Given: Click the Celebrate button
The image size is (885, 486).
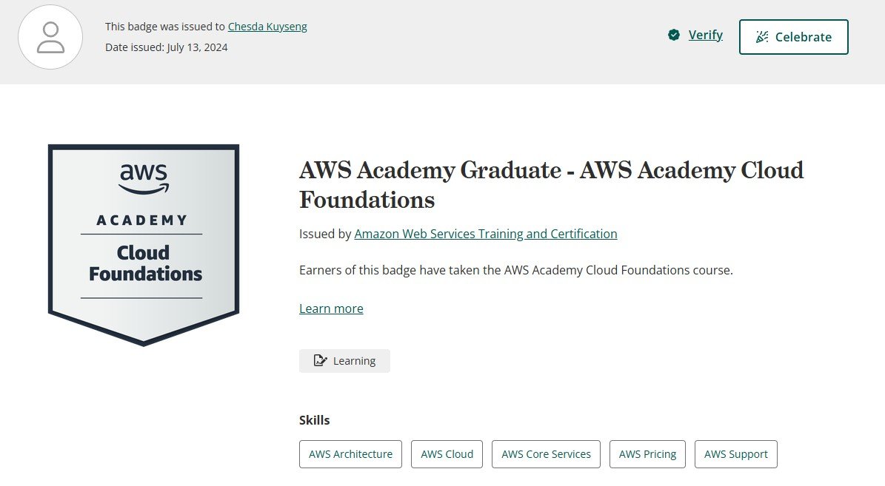Looking at the screenshot, I should point(794,36).
